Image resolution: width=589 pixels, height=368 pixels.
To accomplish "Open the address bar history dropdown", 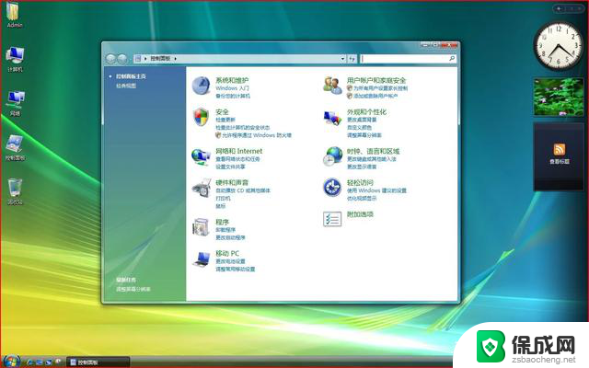I will tap(342, 59).
